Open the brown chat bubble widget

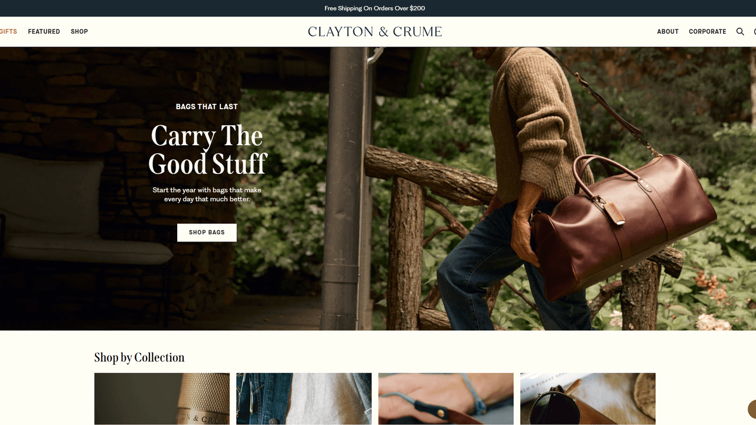752,409
